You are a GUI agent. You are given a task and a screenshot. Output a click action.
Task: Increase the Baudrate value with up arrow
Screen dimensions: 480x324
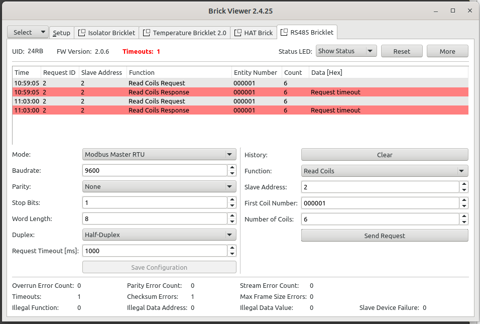tap(232, 167)
